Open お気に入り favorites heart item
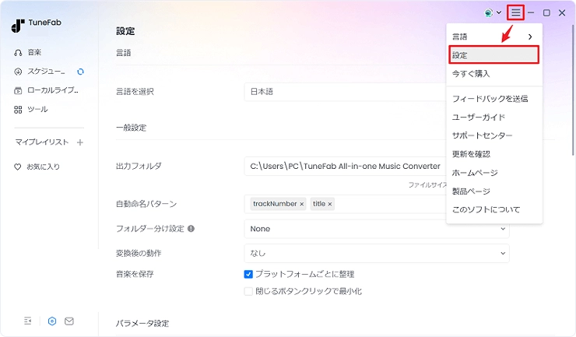This screenshot has width=576, height=337. coord(37,167)
